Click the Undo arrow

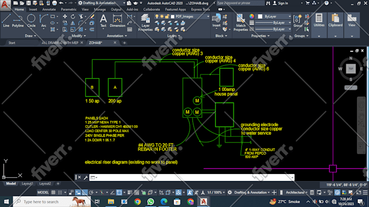pyautogui.click(x=61, y=3)
